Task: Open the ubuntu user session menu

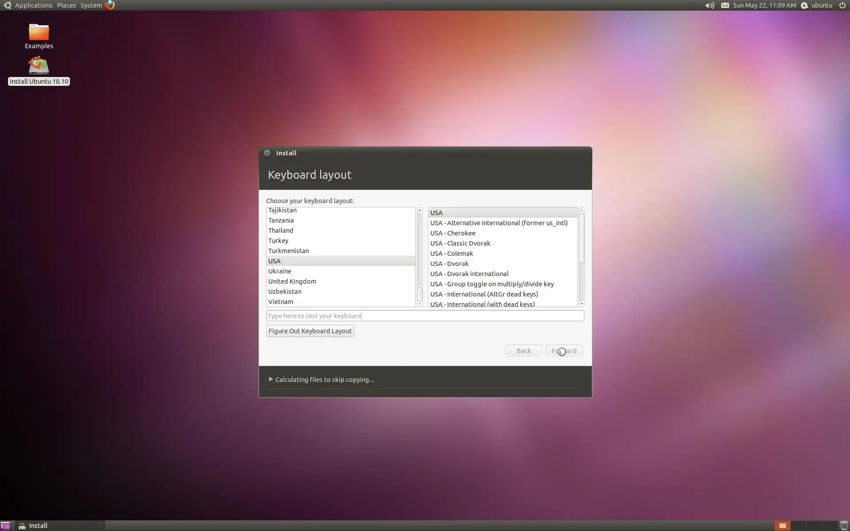Action: [821, 5]
